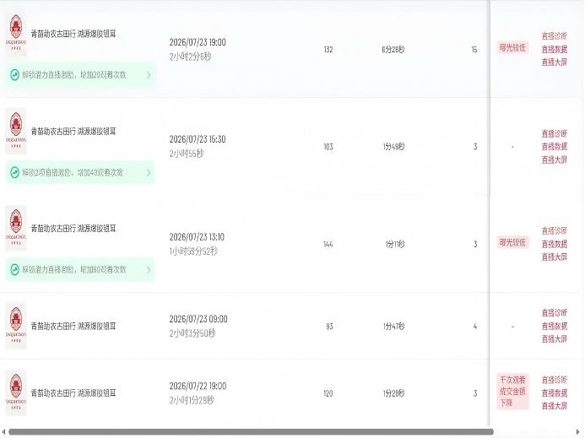Screen dimensions: 585x438
Task: Open 直播数据 for the 07/23 15:30 stream
Action: [x=555, y=146]
